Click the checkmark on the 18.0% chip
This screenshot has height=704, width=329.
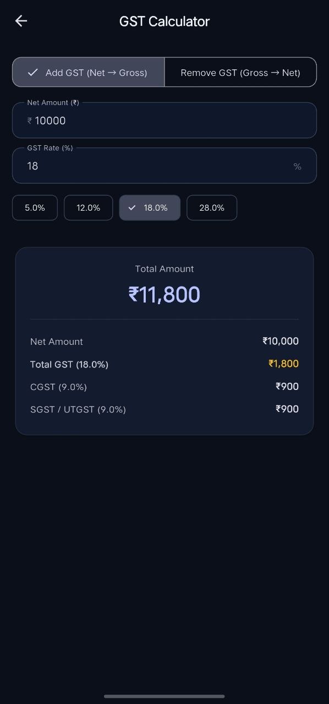pos(132,208)
